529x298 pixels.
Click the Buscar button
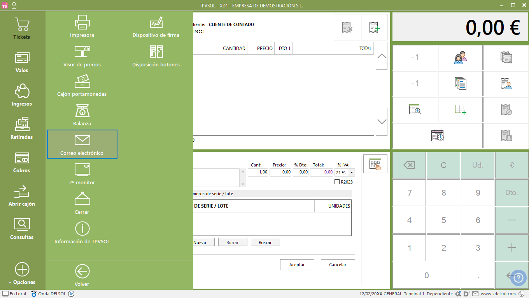coord(265,242)
